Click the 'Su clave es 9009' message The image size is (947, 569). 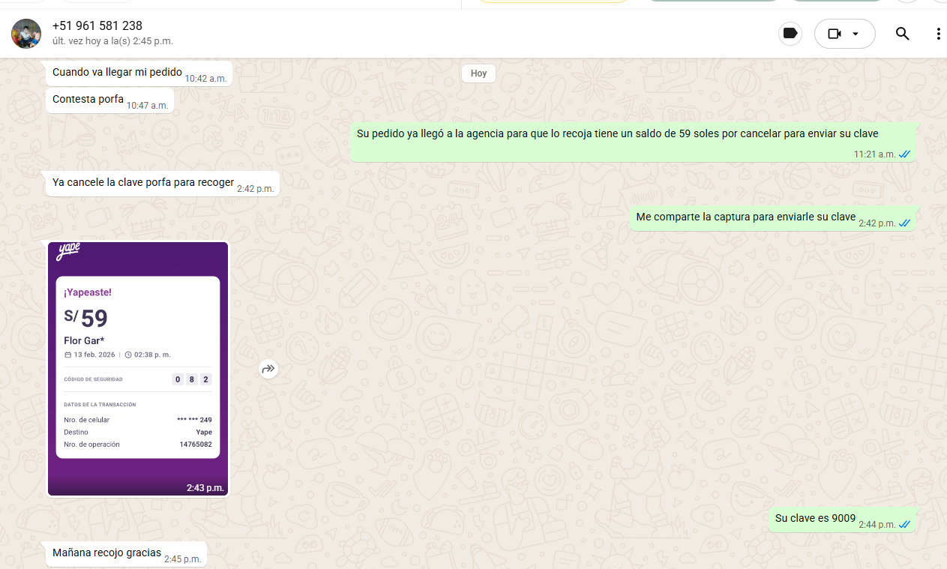[x=815, y=518]
